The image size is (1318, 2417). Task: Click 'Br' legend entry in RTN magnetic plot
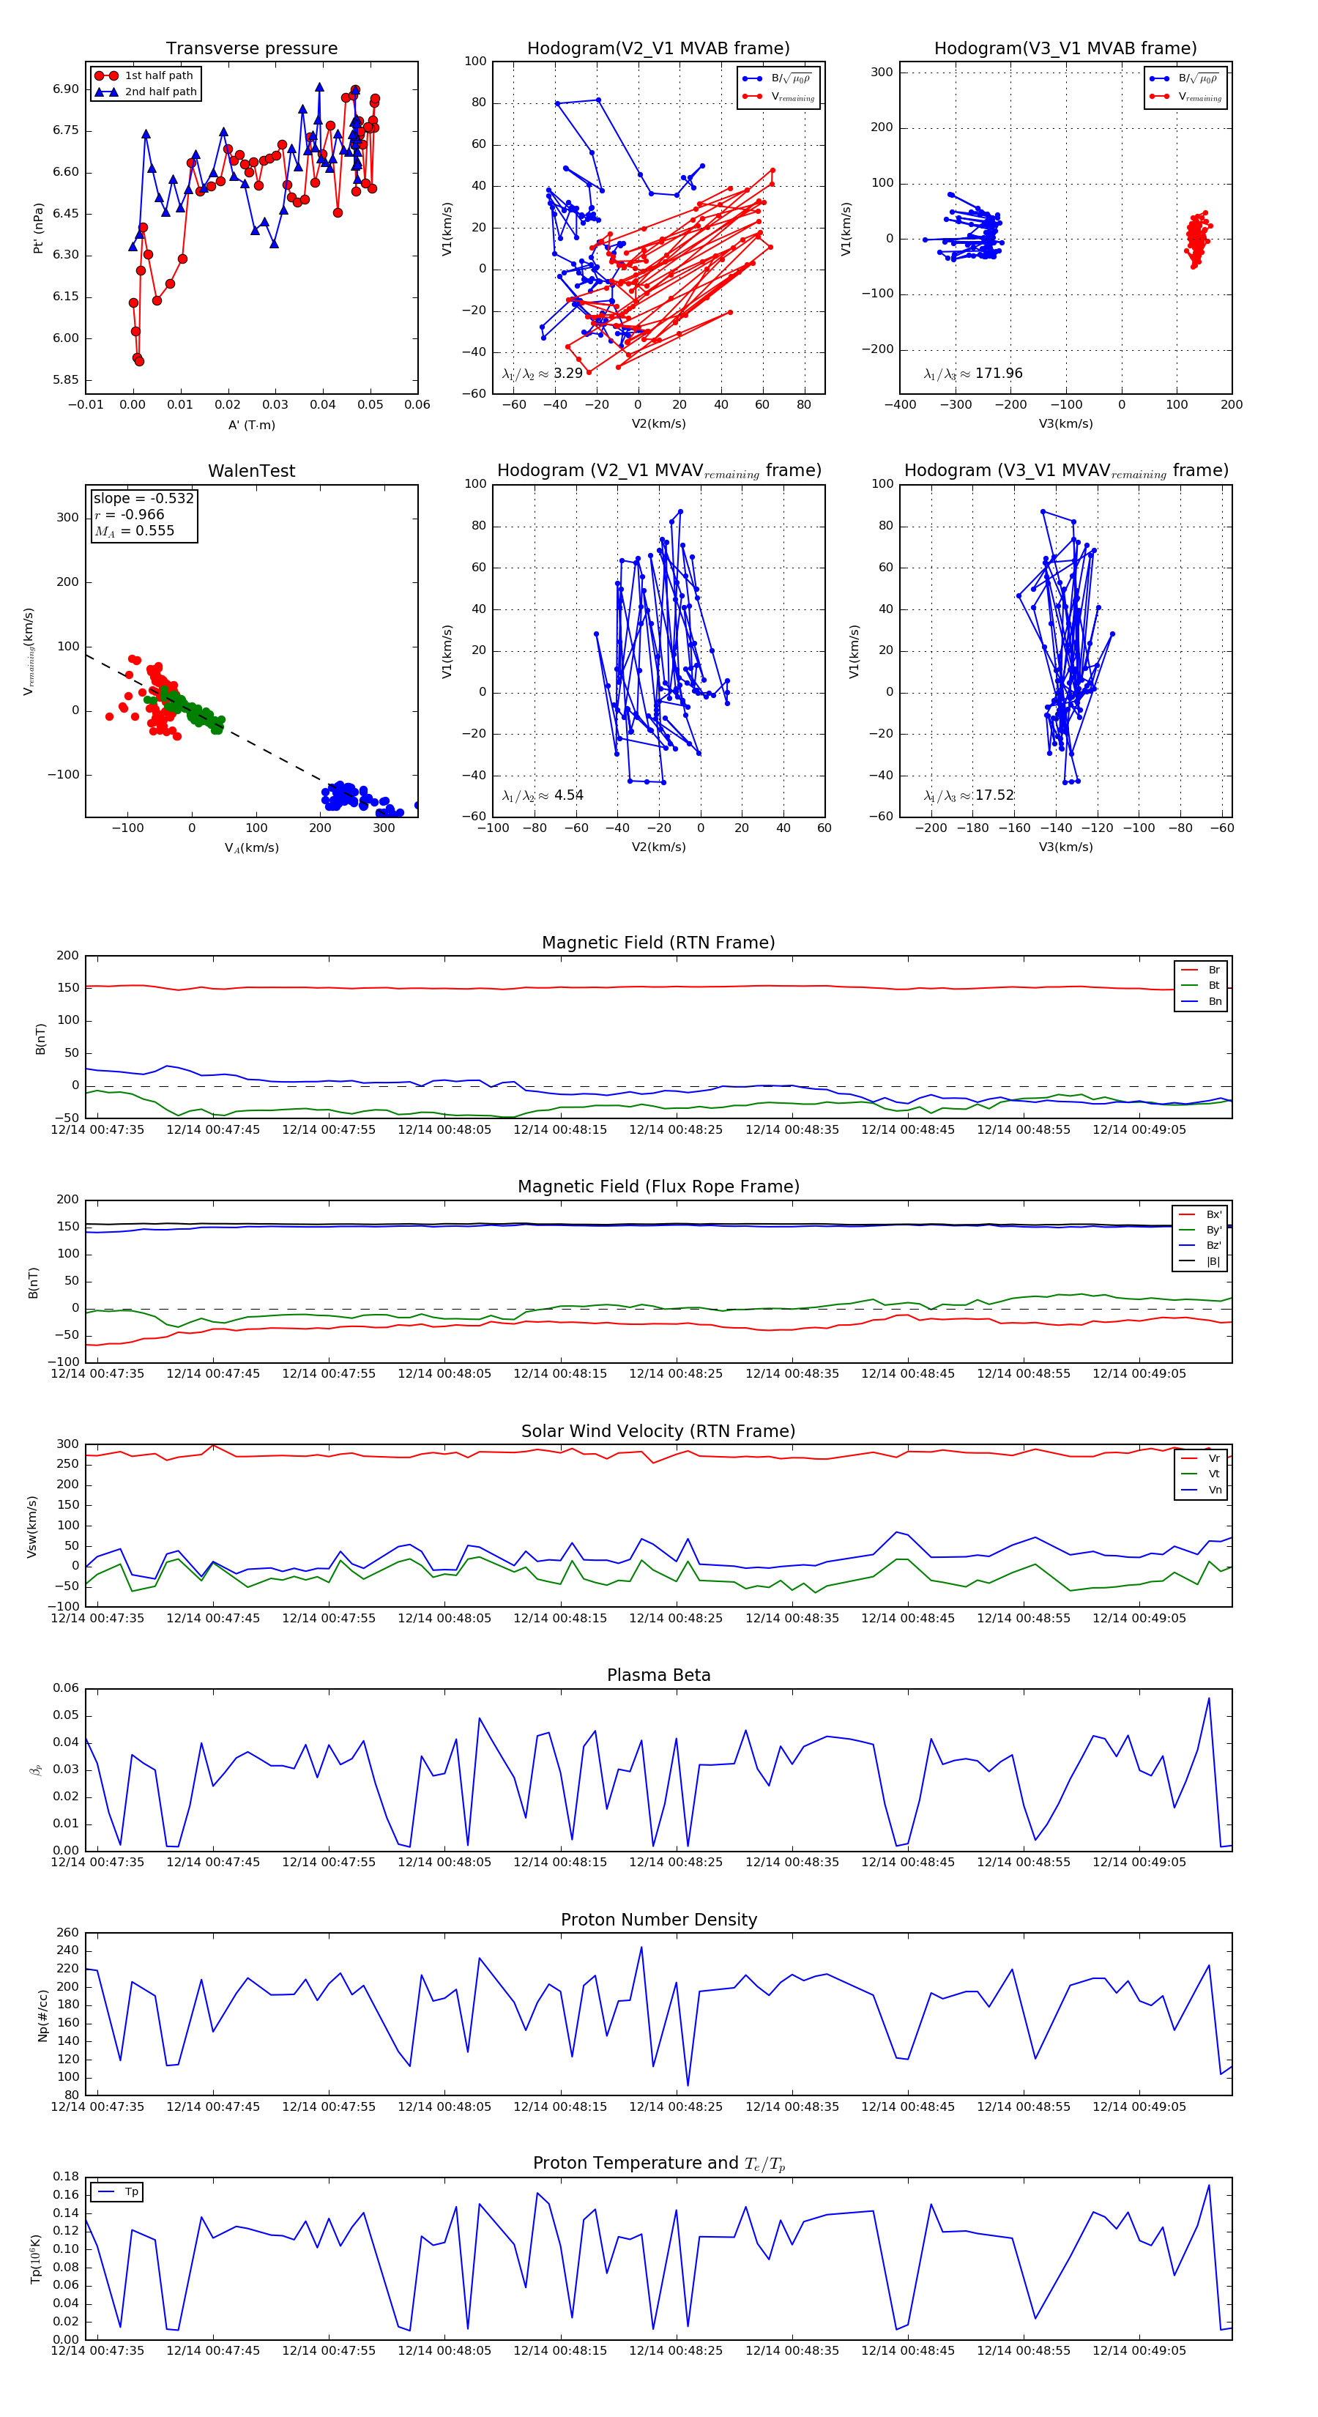click(x=1202, y=970)
